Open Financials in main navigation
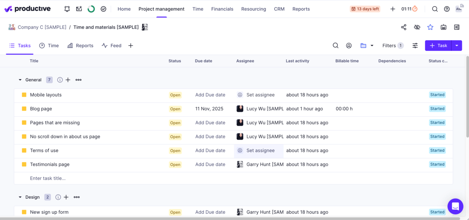Image resolution: width=469 pixels, height=220 pixels. (x=222, y=9)
